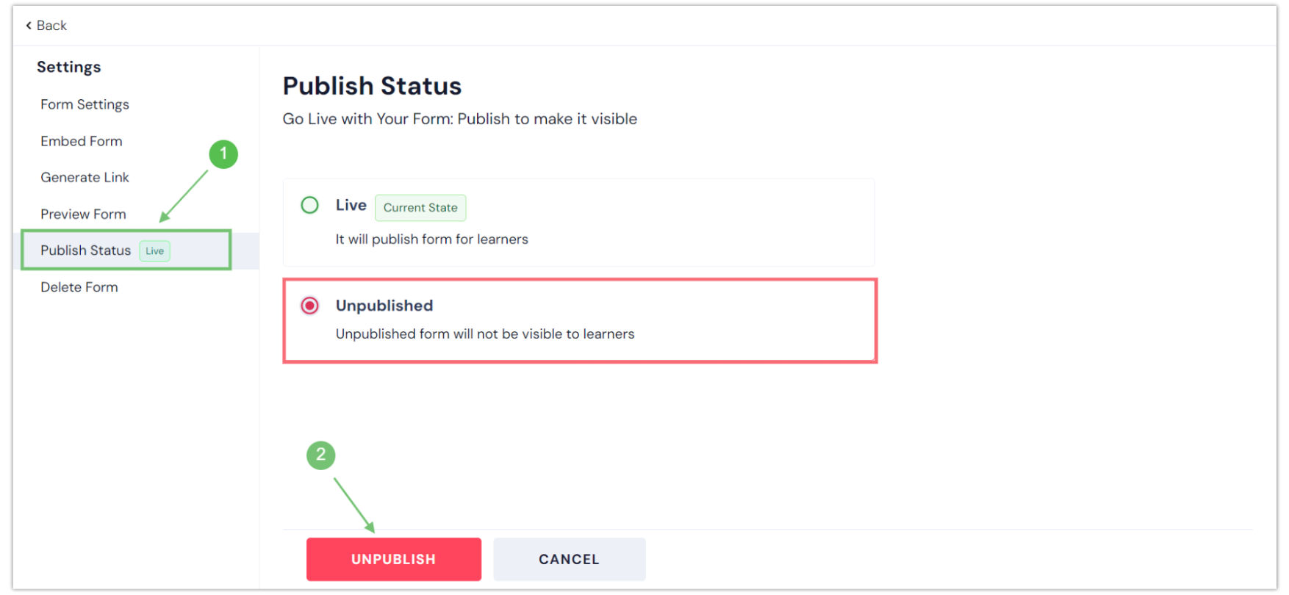Screen dimensions: 1289x595
Task: Click the Publish Status page title
Action: point(373,86)
